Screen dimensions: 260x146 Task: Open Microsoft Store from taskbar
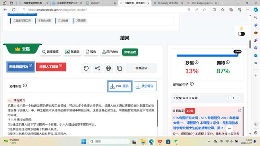[168, 142]
